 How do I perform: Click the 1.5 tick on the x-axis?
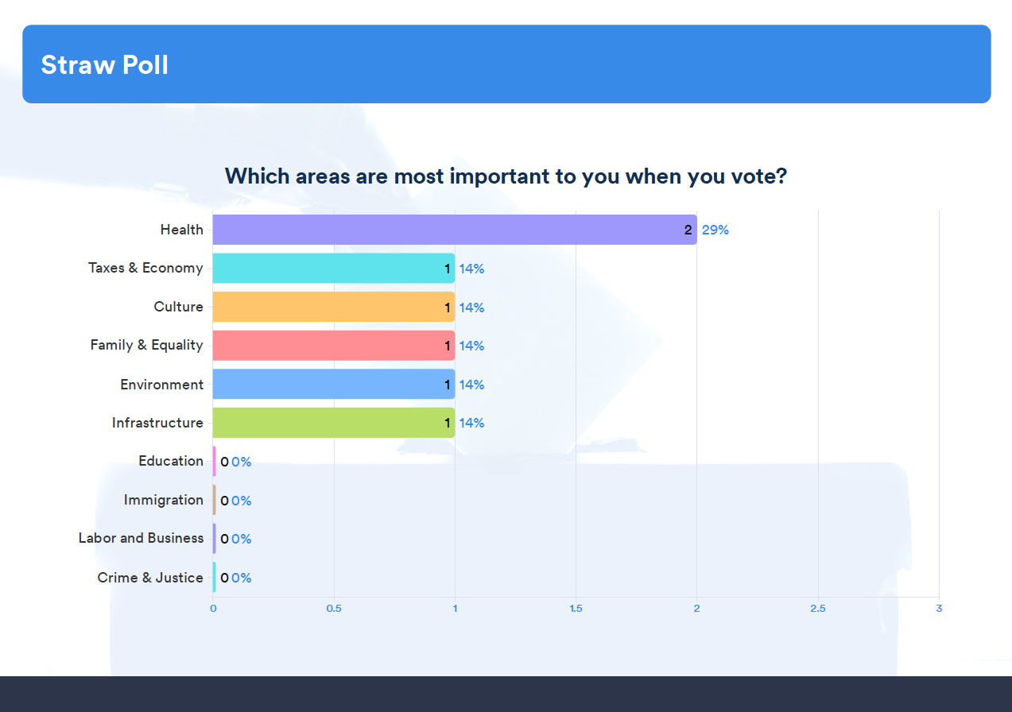(576, 609)
